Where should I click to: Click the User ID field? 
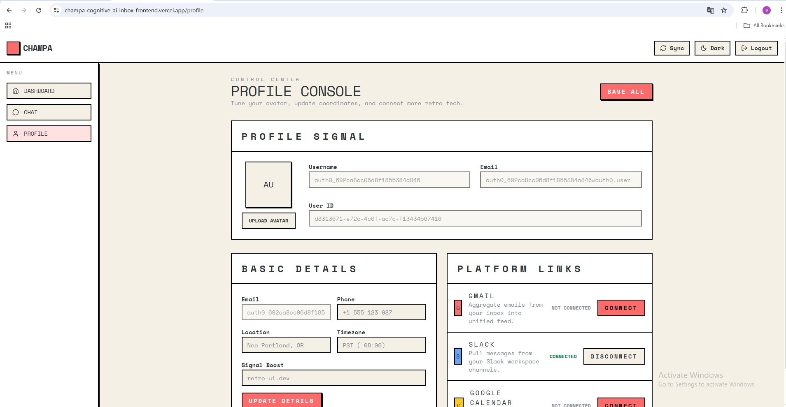click(475, 218)
